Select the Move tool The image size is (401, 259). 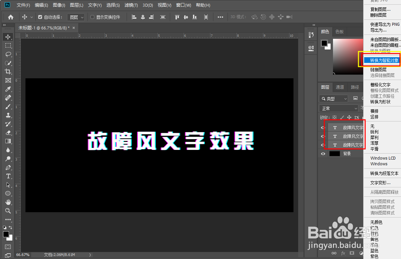pyautogui.click(x=8, y=37)
